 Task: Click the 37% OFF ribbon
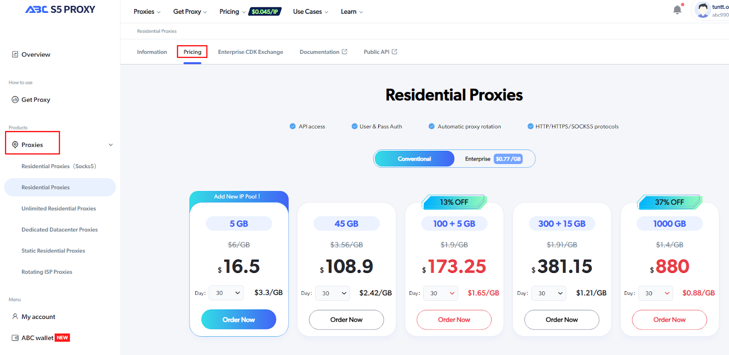point(670,202)
